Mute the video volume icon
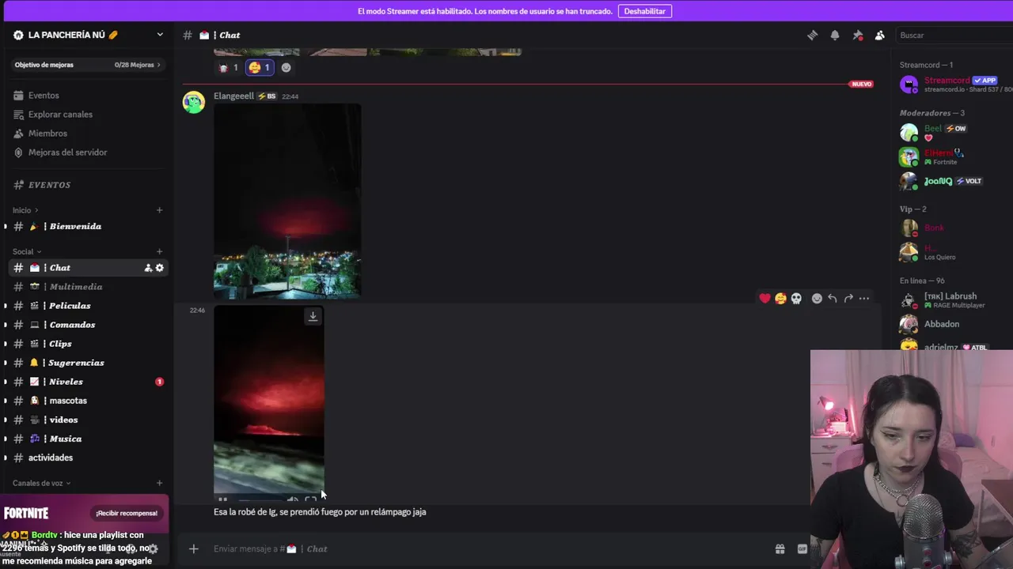Image resolution: width=1013 pixels, height=569 pixels. pos(292,499)
